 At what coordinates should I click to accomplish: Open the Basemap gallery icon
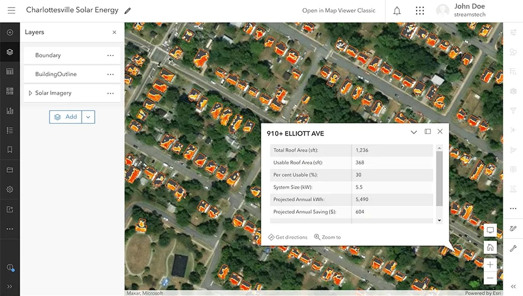point(10,91)
